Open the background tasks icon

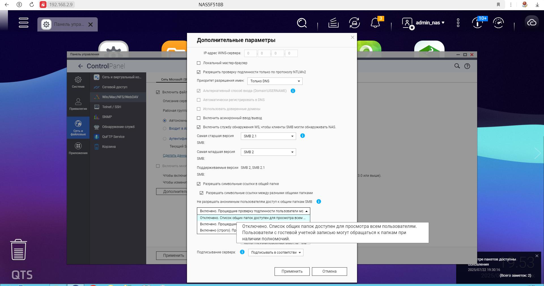tap(333, 23)
